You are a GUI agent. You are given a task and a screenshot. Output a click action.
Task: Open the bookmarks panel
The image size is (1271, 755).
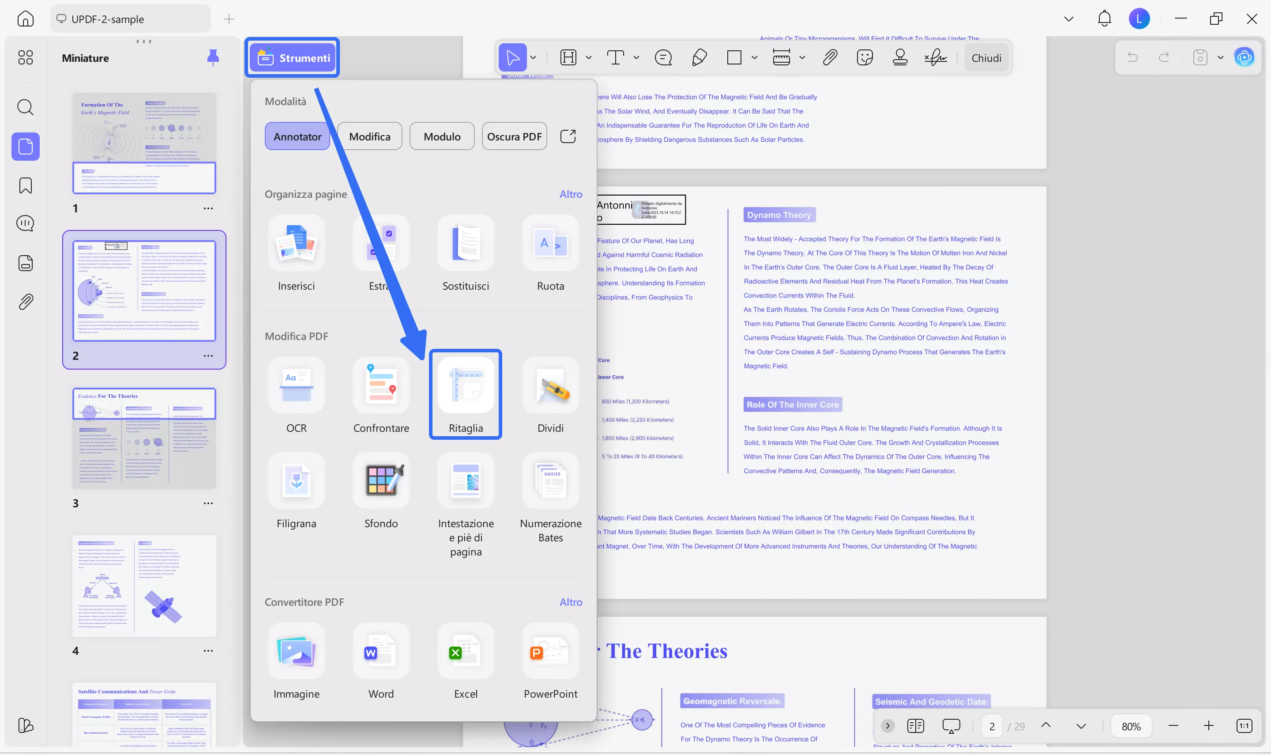(25, 185)
